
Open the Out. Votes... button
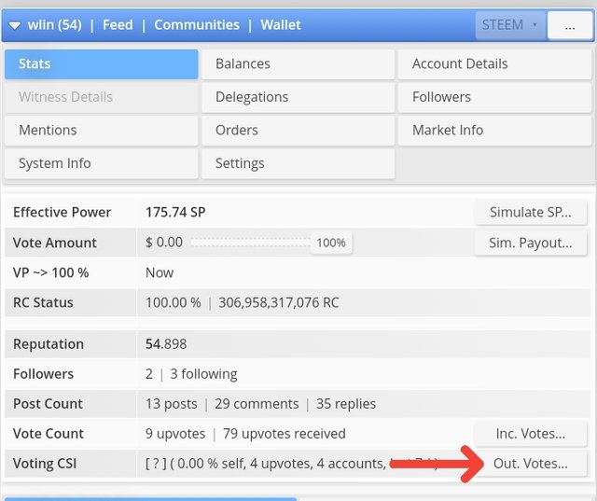coord(531,464)
